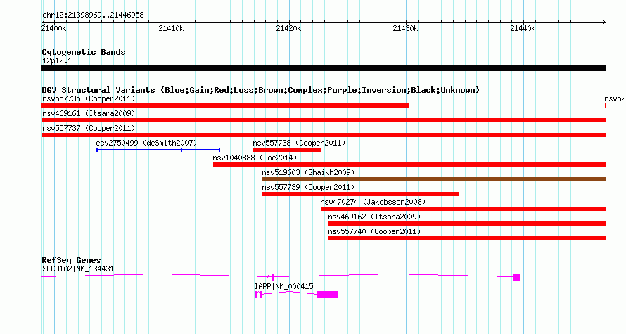
Task: Select the nsv557737 red loss bar
Action: (324, 135)
